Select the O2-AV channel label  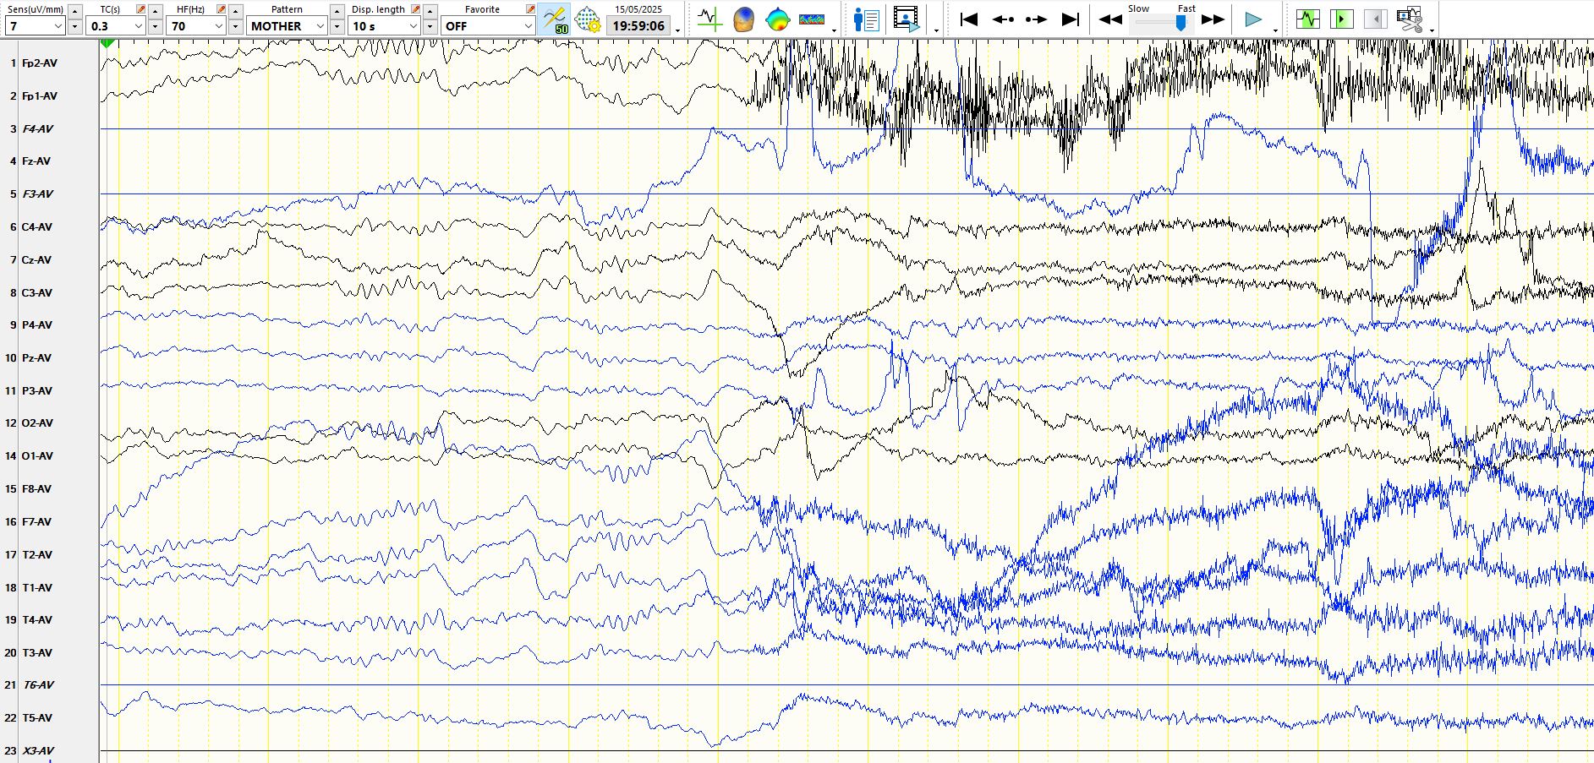37,423
